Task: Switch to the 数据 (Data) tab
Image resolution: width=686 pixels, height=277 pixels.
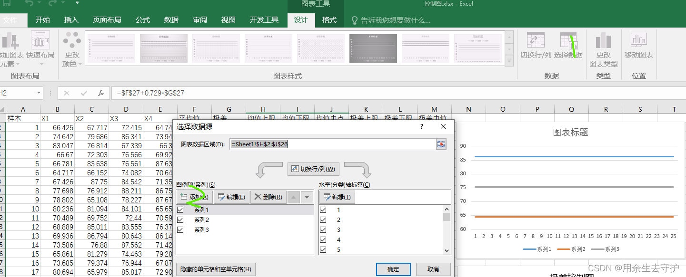Action: [171, 20]
